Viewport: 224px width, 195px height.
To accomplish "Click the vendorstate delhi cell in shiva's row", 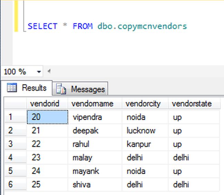I will pos(194,184).
